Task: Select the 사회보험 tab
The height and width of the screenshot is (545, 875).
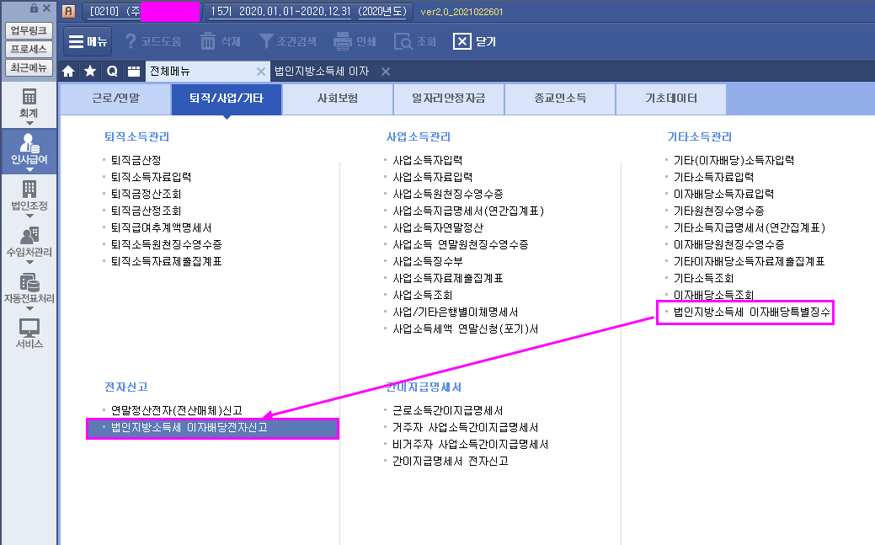Action: 338,99
